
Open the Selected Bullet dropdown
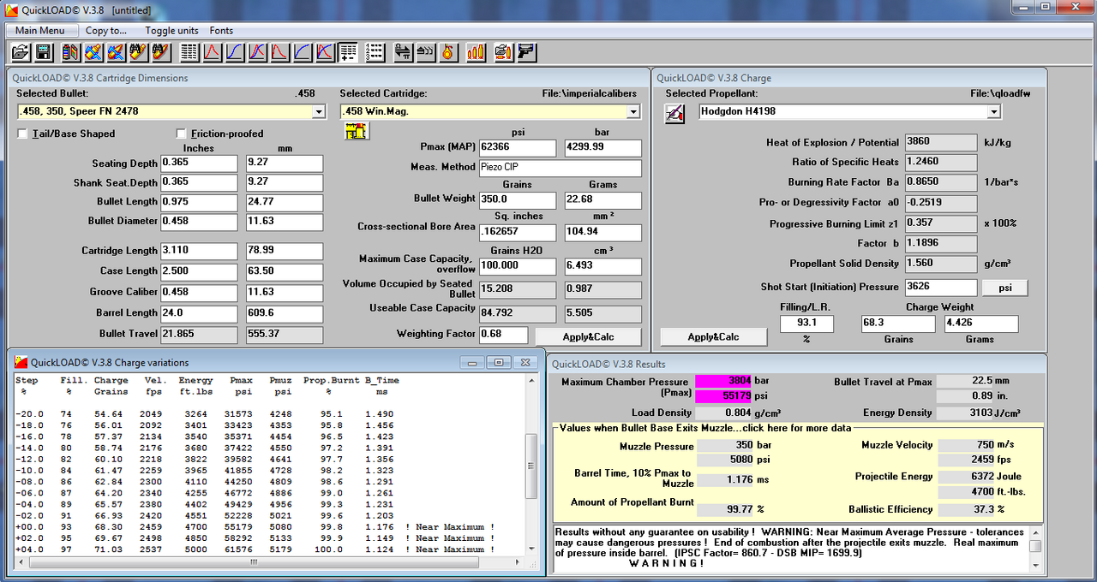coord(319,111)
